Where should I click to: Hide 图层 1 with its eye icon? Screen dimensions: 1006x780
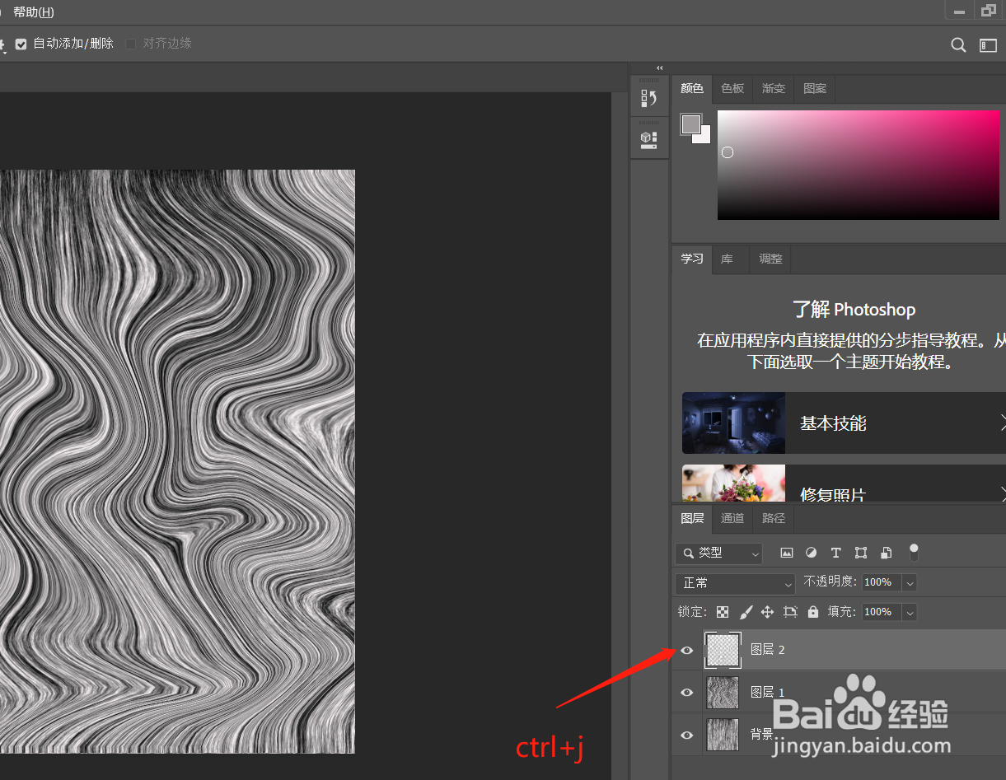point(686,693)
